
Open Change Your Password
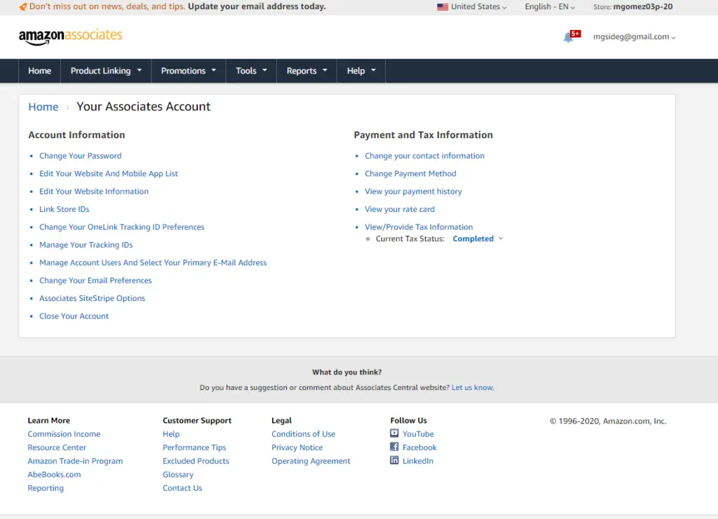81,156
